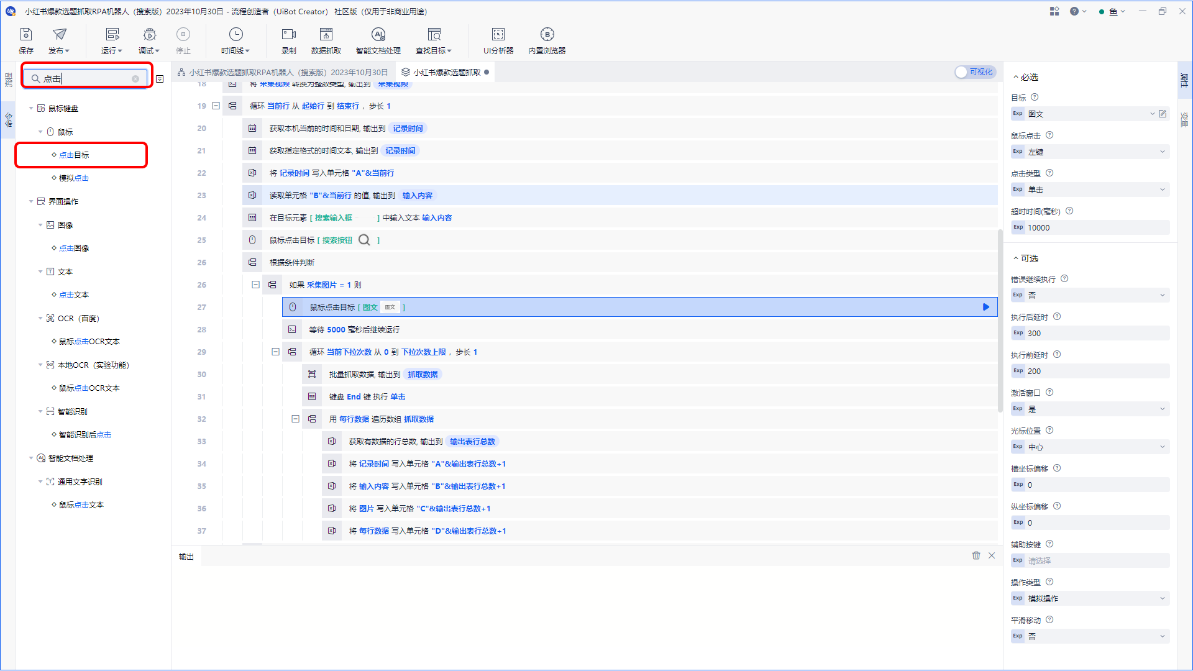Select line 30 批量抓取数据 command
This screenshot has width=1193, height=671.
coord(649,374)
